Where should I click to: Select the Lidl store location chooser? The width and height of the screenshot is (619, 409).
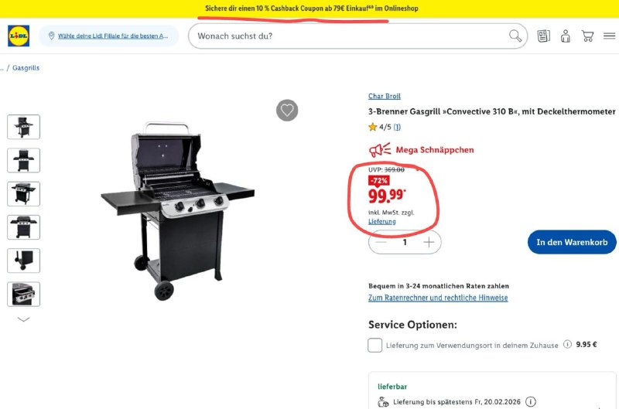108,36
